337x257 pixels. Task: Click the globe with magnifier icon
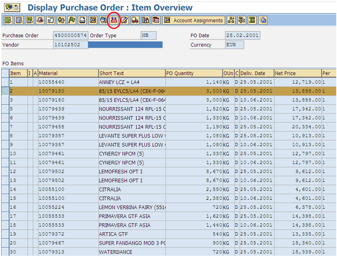click(x=263, y=20)
